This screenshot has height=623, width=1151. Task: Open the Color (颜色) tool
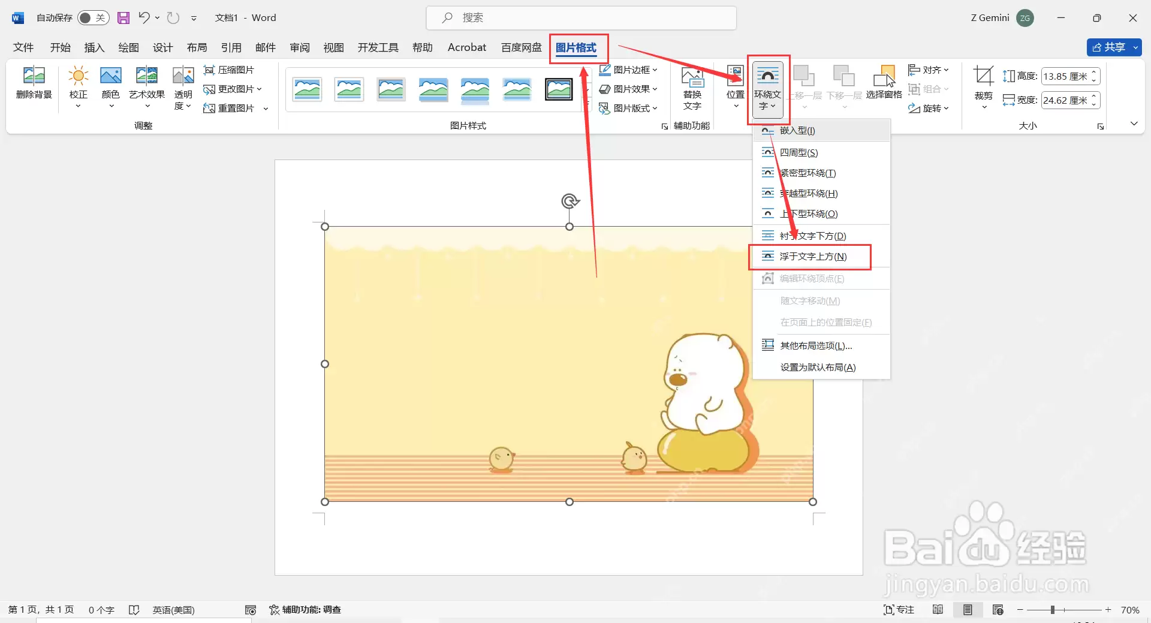(x=111, y=87)
